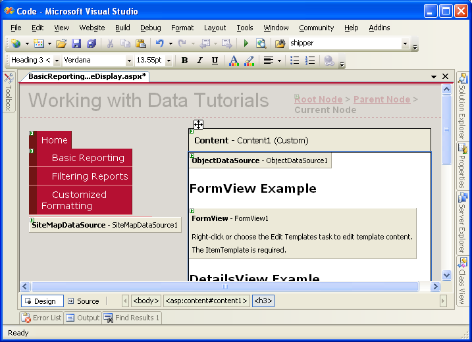
Task: Click the Save icon in toolbar
Action: [76, 43]
